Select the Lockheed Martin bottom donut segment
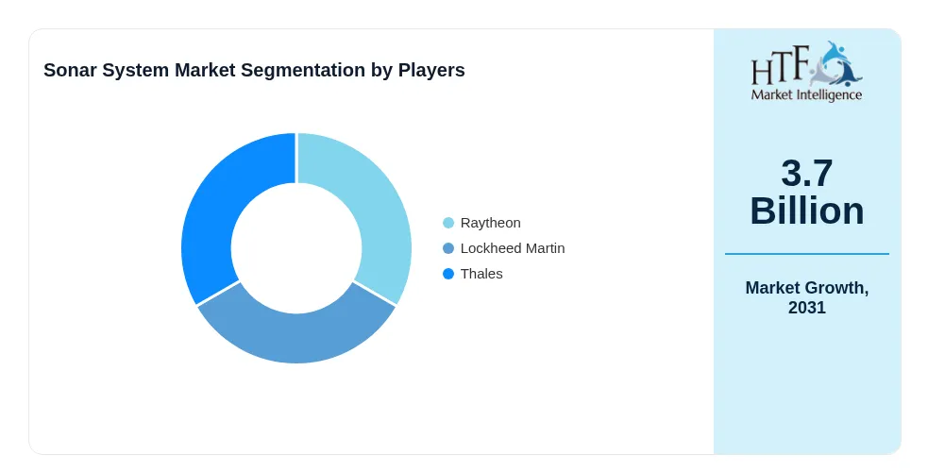Viewport: 928px width, 472px height. tap(295, 331)
